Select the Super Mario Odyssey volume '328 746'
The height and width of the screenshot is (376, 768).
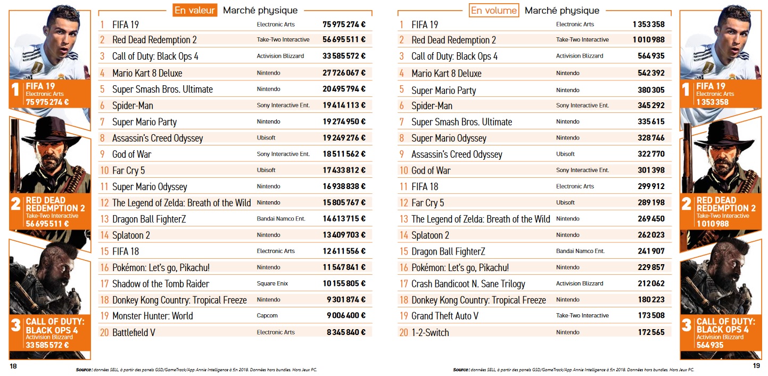[x=651, y=138]
